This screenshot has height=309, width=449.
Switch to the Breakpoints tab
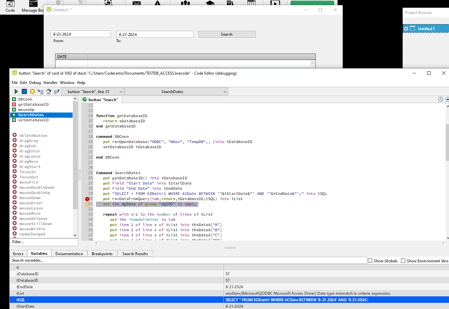(x=102, y=254)
